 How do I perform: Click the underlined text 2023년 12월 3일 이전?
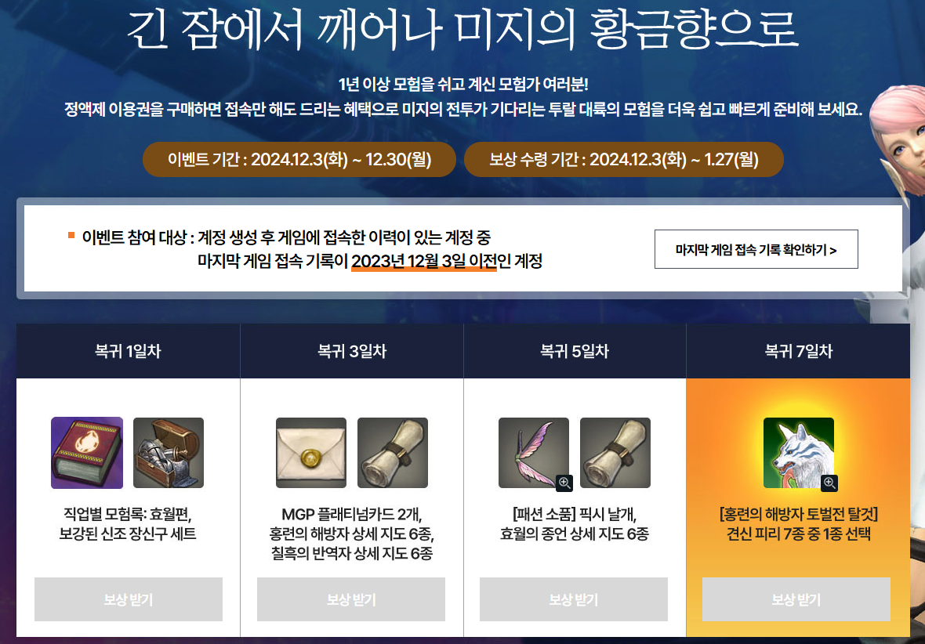point(424,261)
